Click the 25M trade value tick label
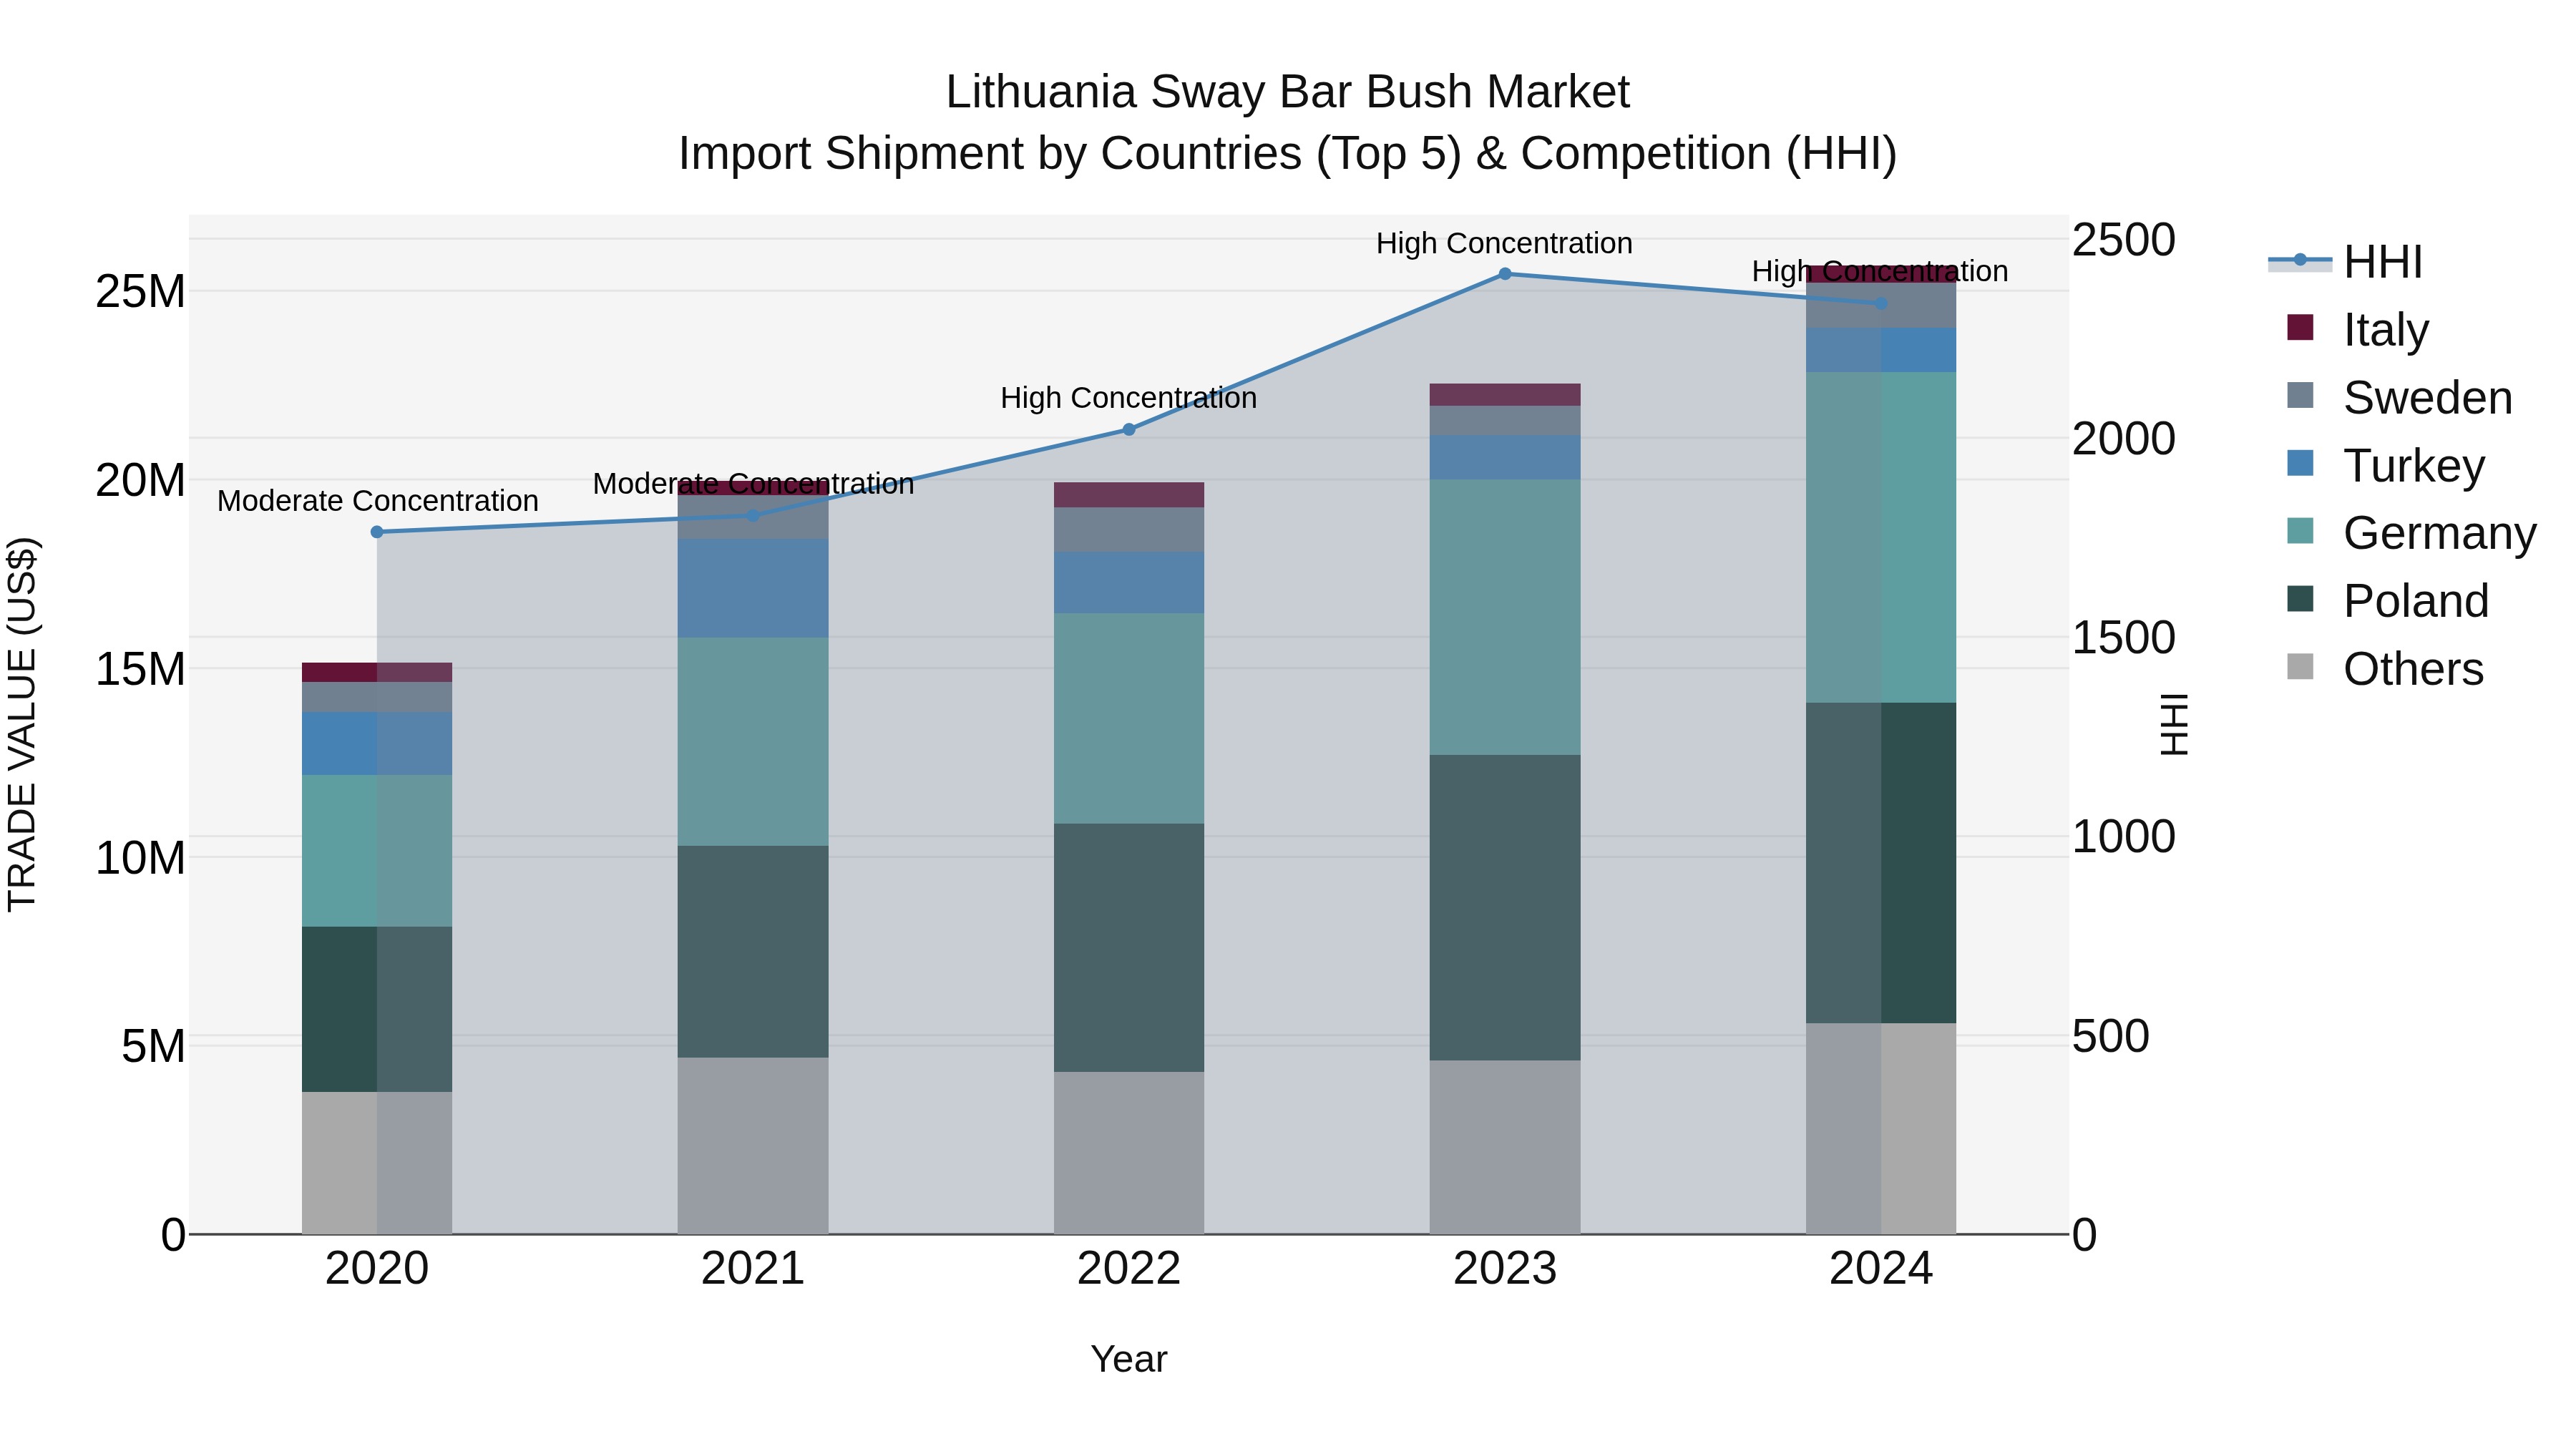Viewport: 2576px width, 1449px height. click(140, 292)
